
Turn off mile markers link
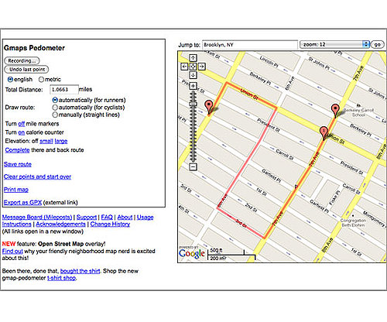(x=22, y=124)
